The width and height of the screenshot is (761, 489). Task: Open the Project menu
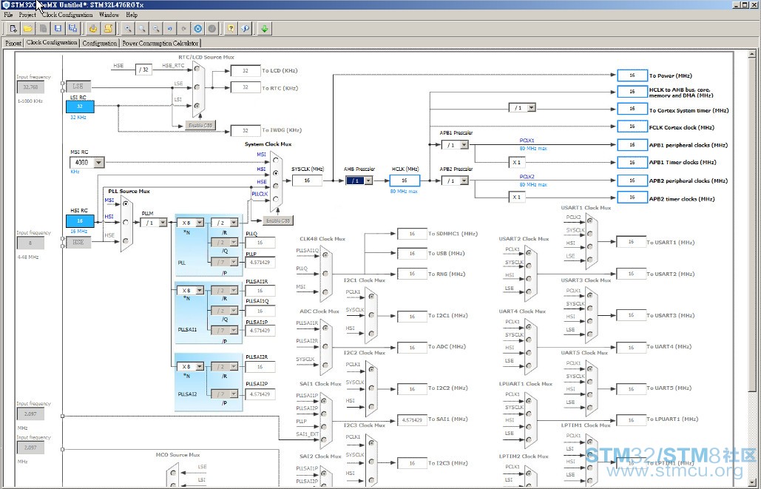tap(27, 15)
